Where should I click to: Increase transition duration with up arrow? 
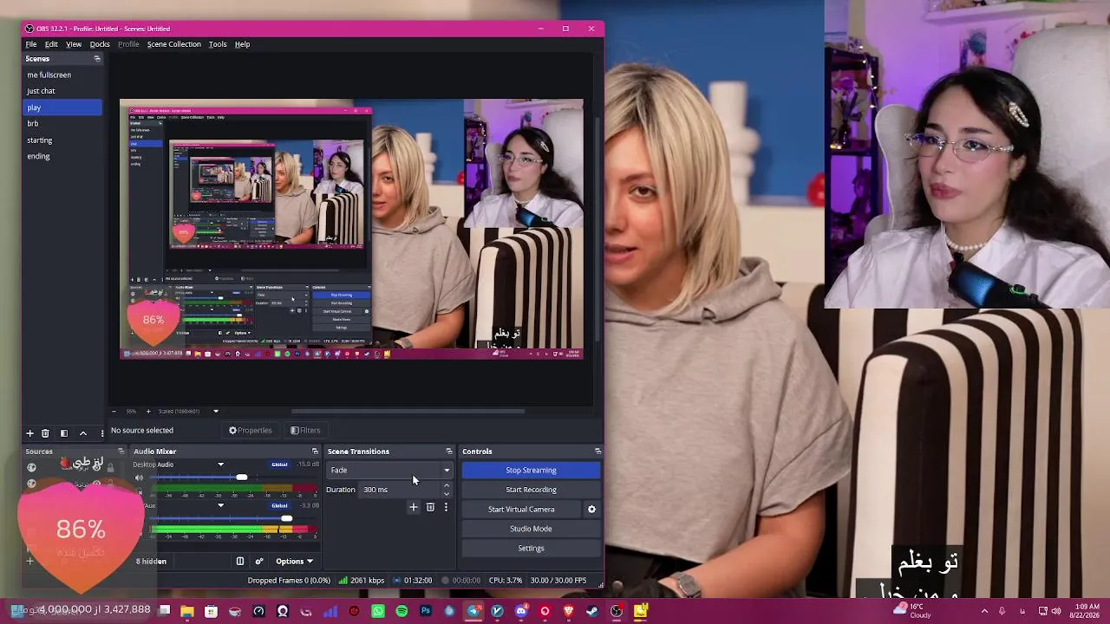pyautogui.click(x=447, y=486)
